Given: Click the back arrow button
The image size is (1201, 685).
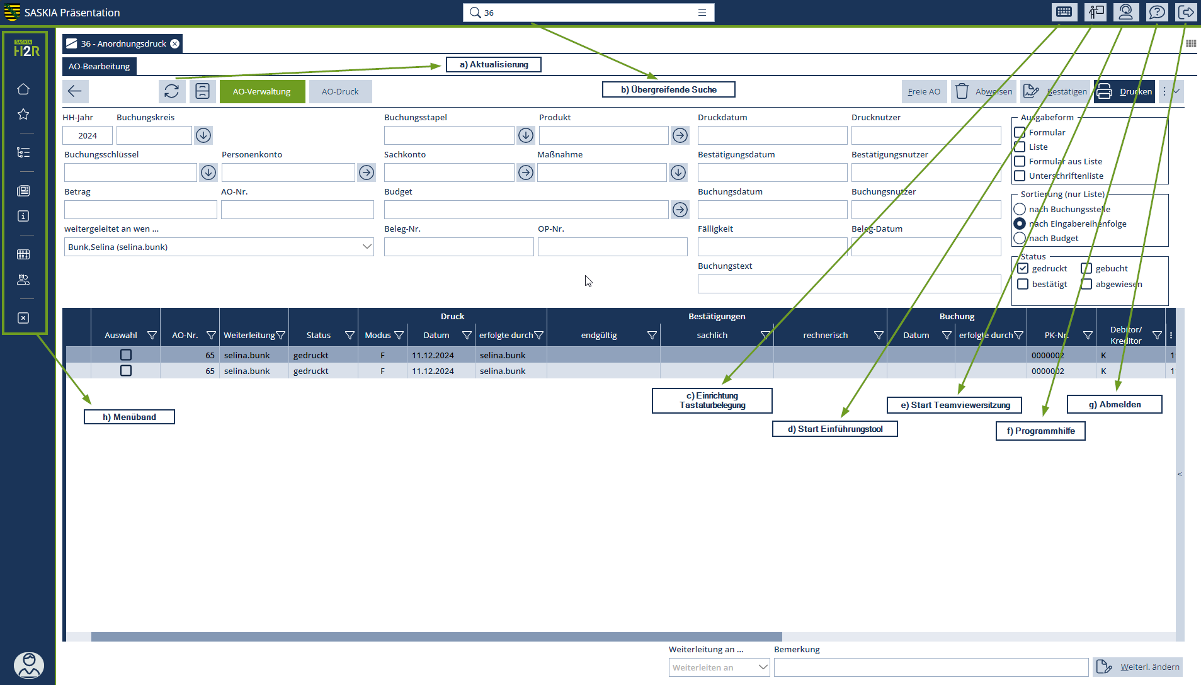Looking at the screenshot, I should click(x=75, y=91).
